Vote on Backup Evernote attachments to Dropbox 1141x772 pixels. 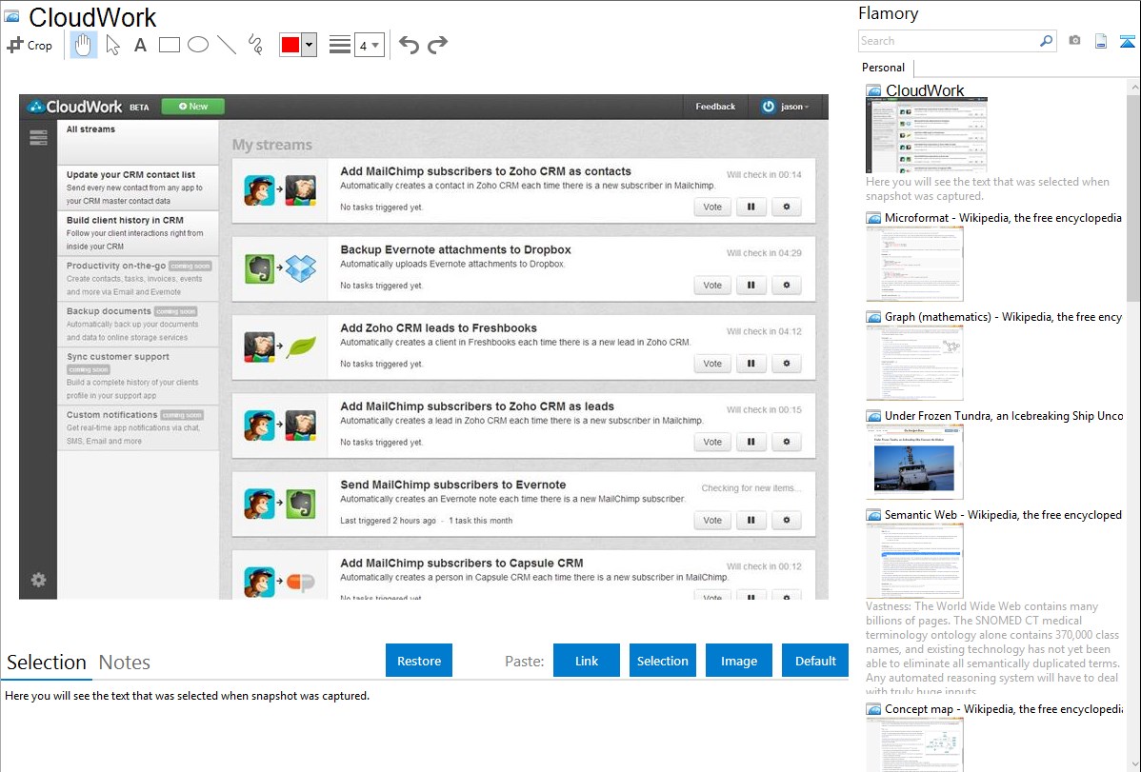pos(712,286)
